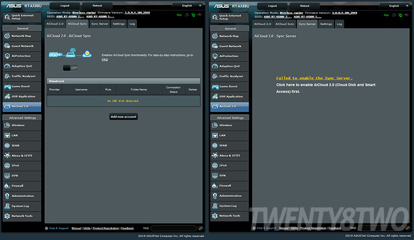Image resolution: width=414 pixels, height=240 pixels.
Task: Open Network Tools gear icon in right window
Action: [215, 216]
